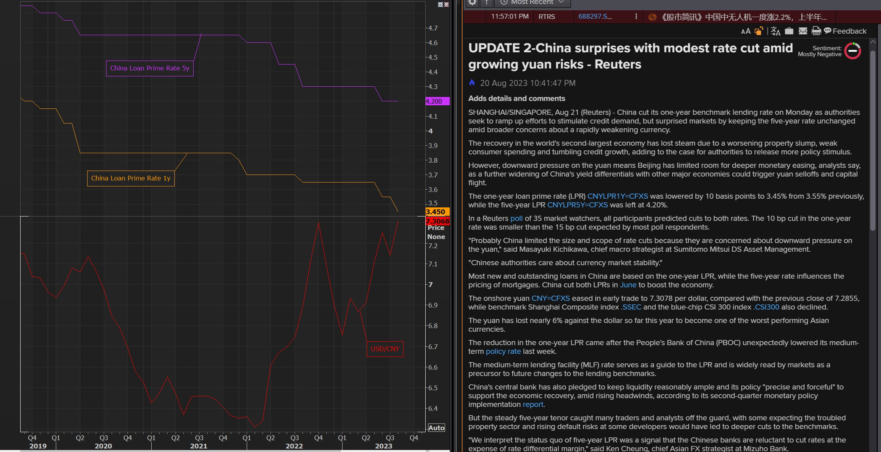
Task: Translate the article with the translate icon
Action: 776,31
